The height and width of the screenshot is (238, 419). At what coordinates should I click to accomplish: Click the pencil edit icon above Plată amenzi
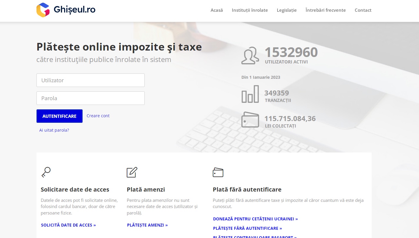click(132, 172)
